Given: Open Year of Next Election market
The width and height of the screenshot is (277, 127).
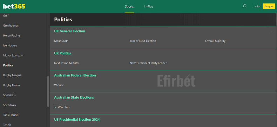Looking at the screenshot, I should tap(143, 41).
